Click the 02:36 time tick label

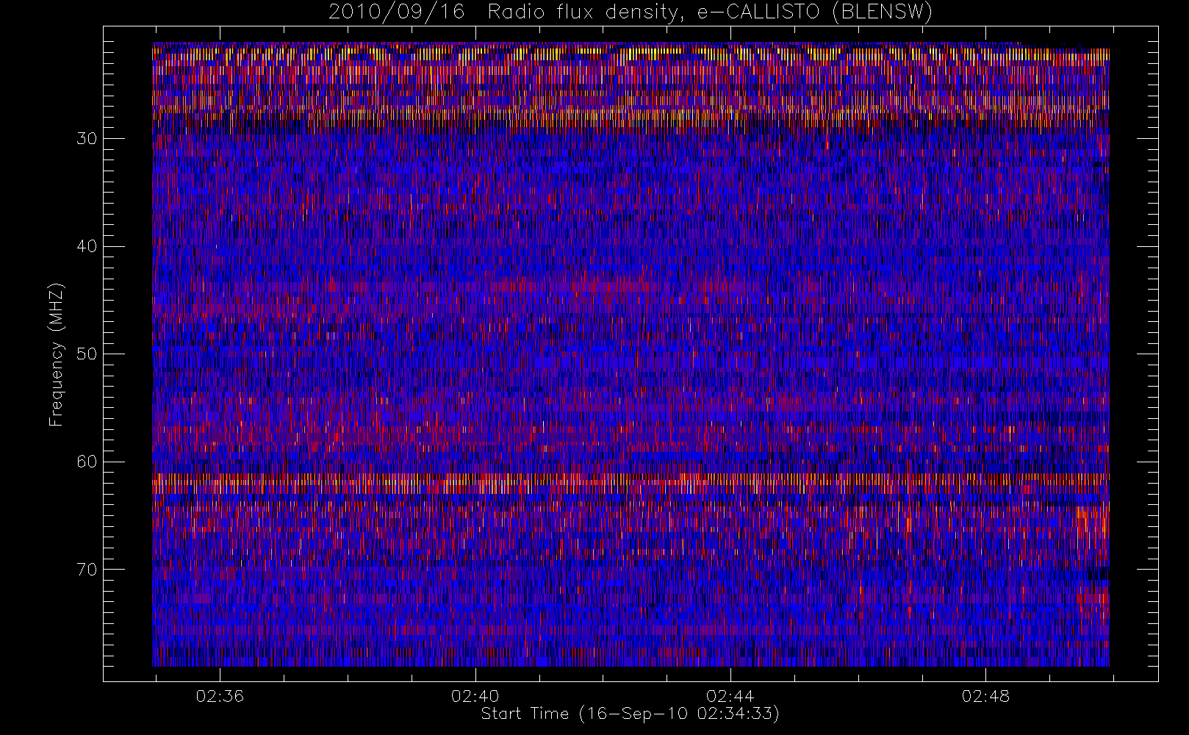click(220, 696)
